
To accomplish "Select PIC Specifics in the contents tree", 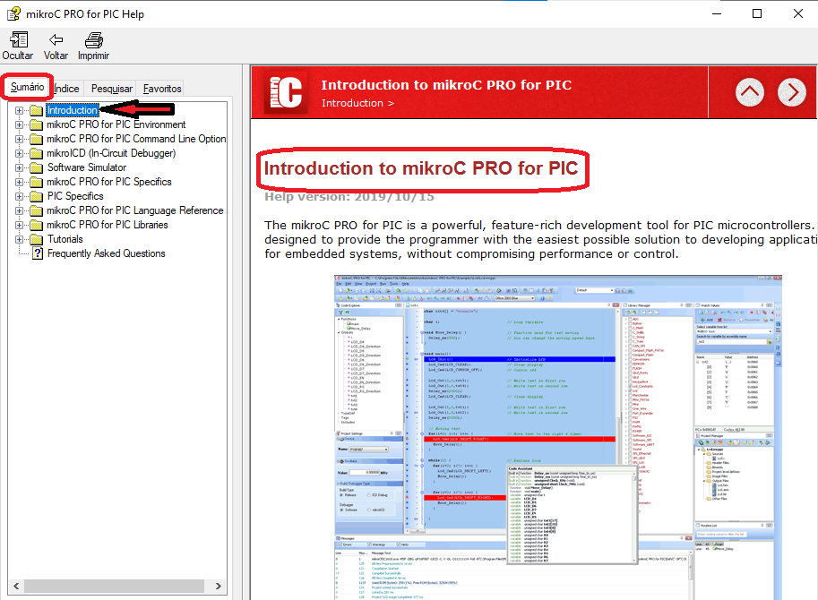I will 75,196.
